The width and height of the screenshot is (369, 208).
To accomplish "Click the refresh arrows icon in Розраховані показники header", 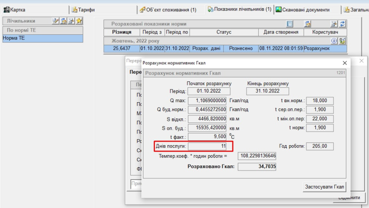I will [x=342, y=24].
